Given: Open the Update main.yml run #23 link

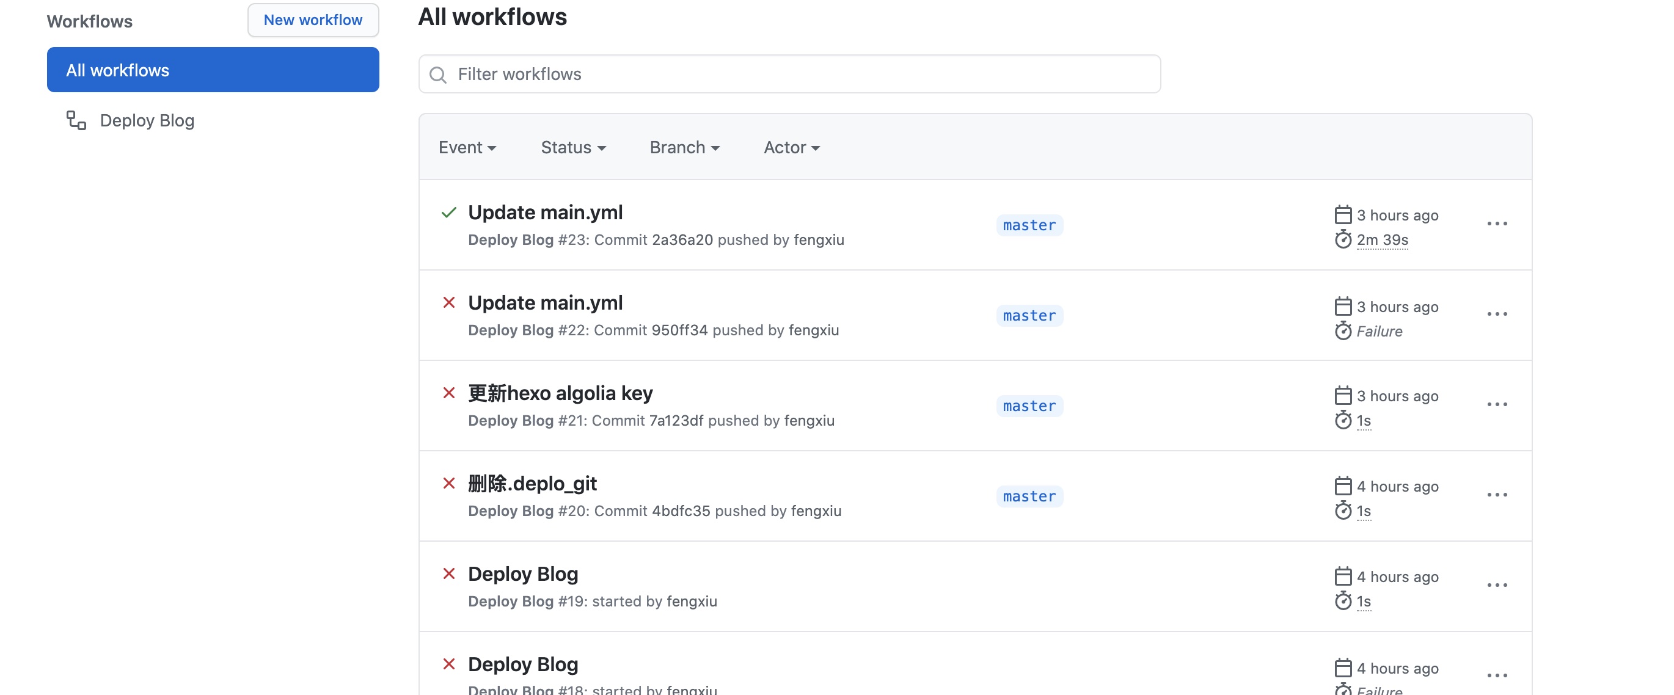Looking at the screenshot, I should 544,213.
